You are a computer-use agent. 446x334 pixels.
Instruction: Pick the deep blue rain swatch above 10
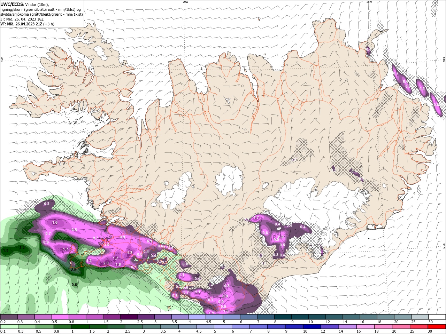(312, 327)
